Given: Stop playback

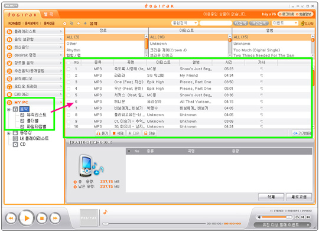Looking at the screenshot, I should coord(42,218).
